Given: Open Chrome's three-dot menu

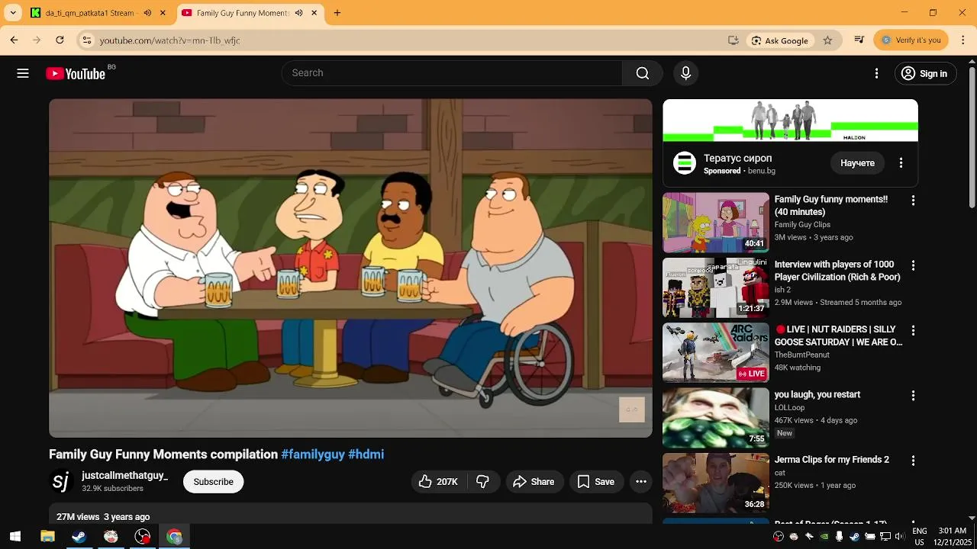Looking at the screenshot, I should 963,40.
